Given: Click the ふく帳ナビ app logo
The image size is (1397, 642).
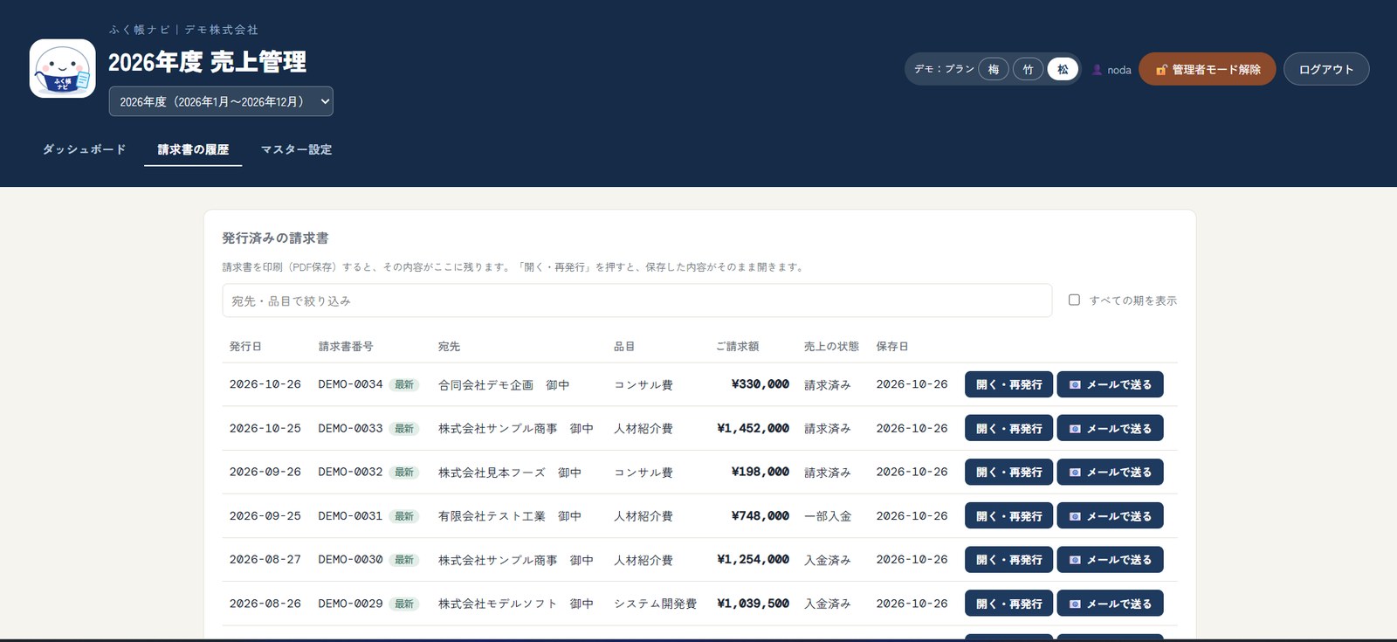Looking at the screenshot, I should 62,68.
